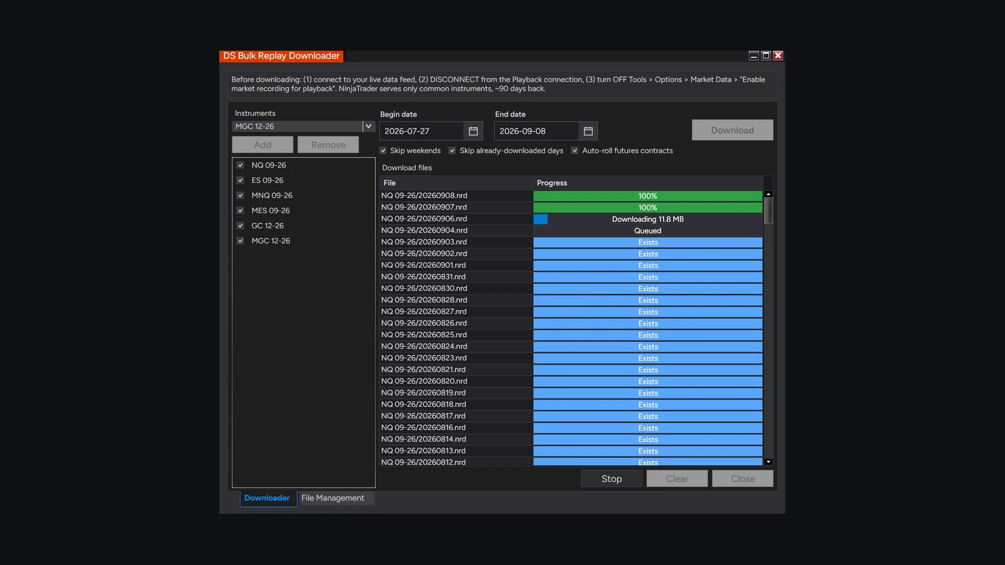The width and height of the screenshot is (1005, 565).
Task: Click the ES 09-26 instrument label
Action: click(267, 180)
